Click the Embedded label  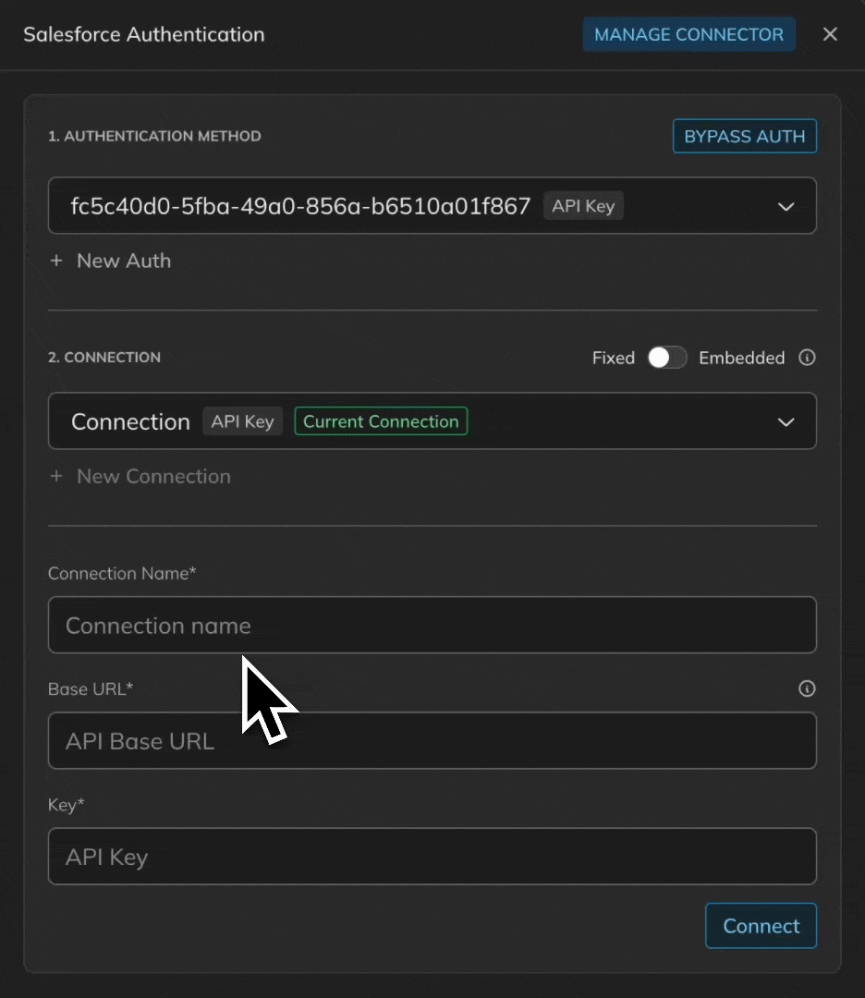(x=741, y=358)
